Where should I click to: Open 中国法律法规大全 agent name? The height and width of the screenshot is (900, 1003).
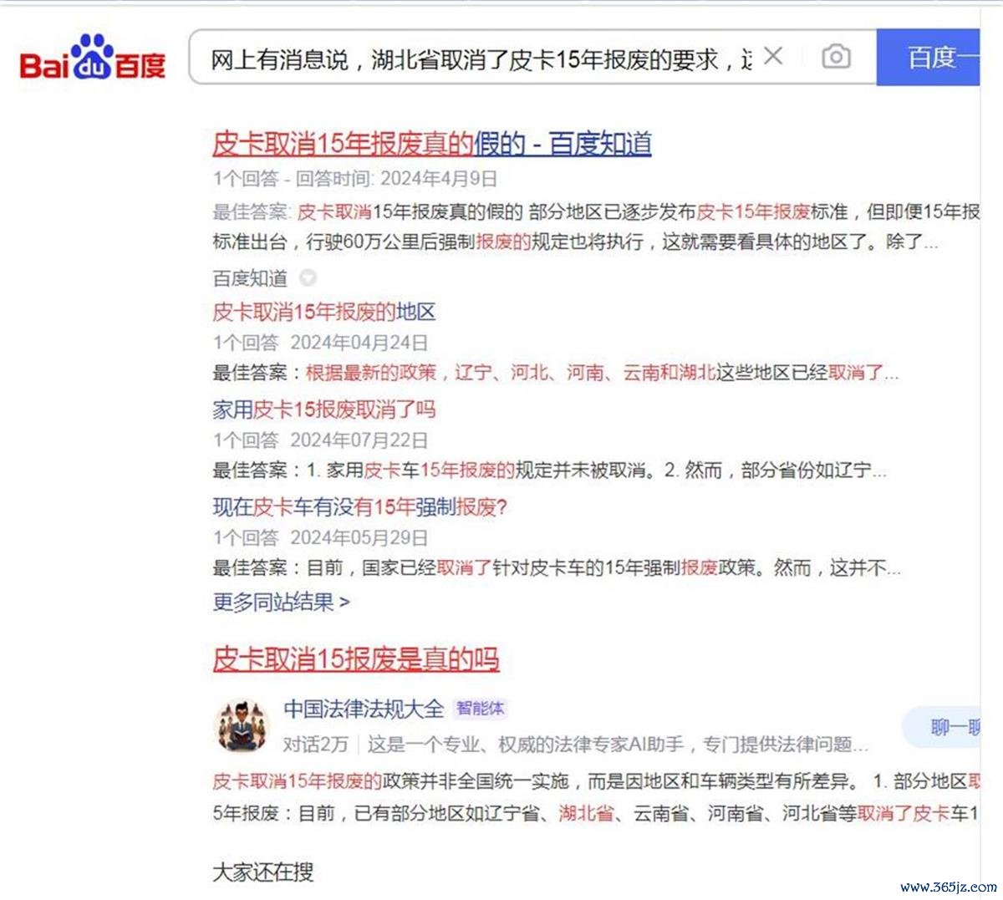(364, 709)
